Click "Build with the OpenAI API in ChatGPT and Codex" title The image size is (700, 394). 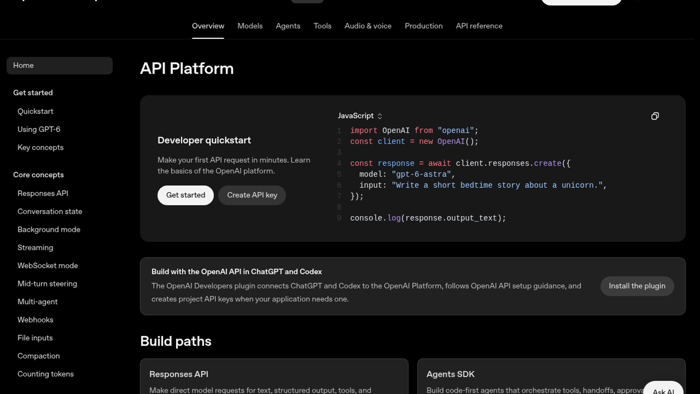tap(237, 272)
